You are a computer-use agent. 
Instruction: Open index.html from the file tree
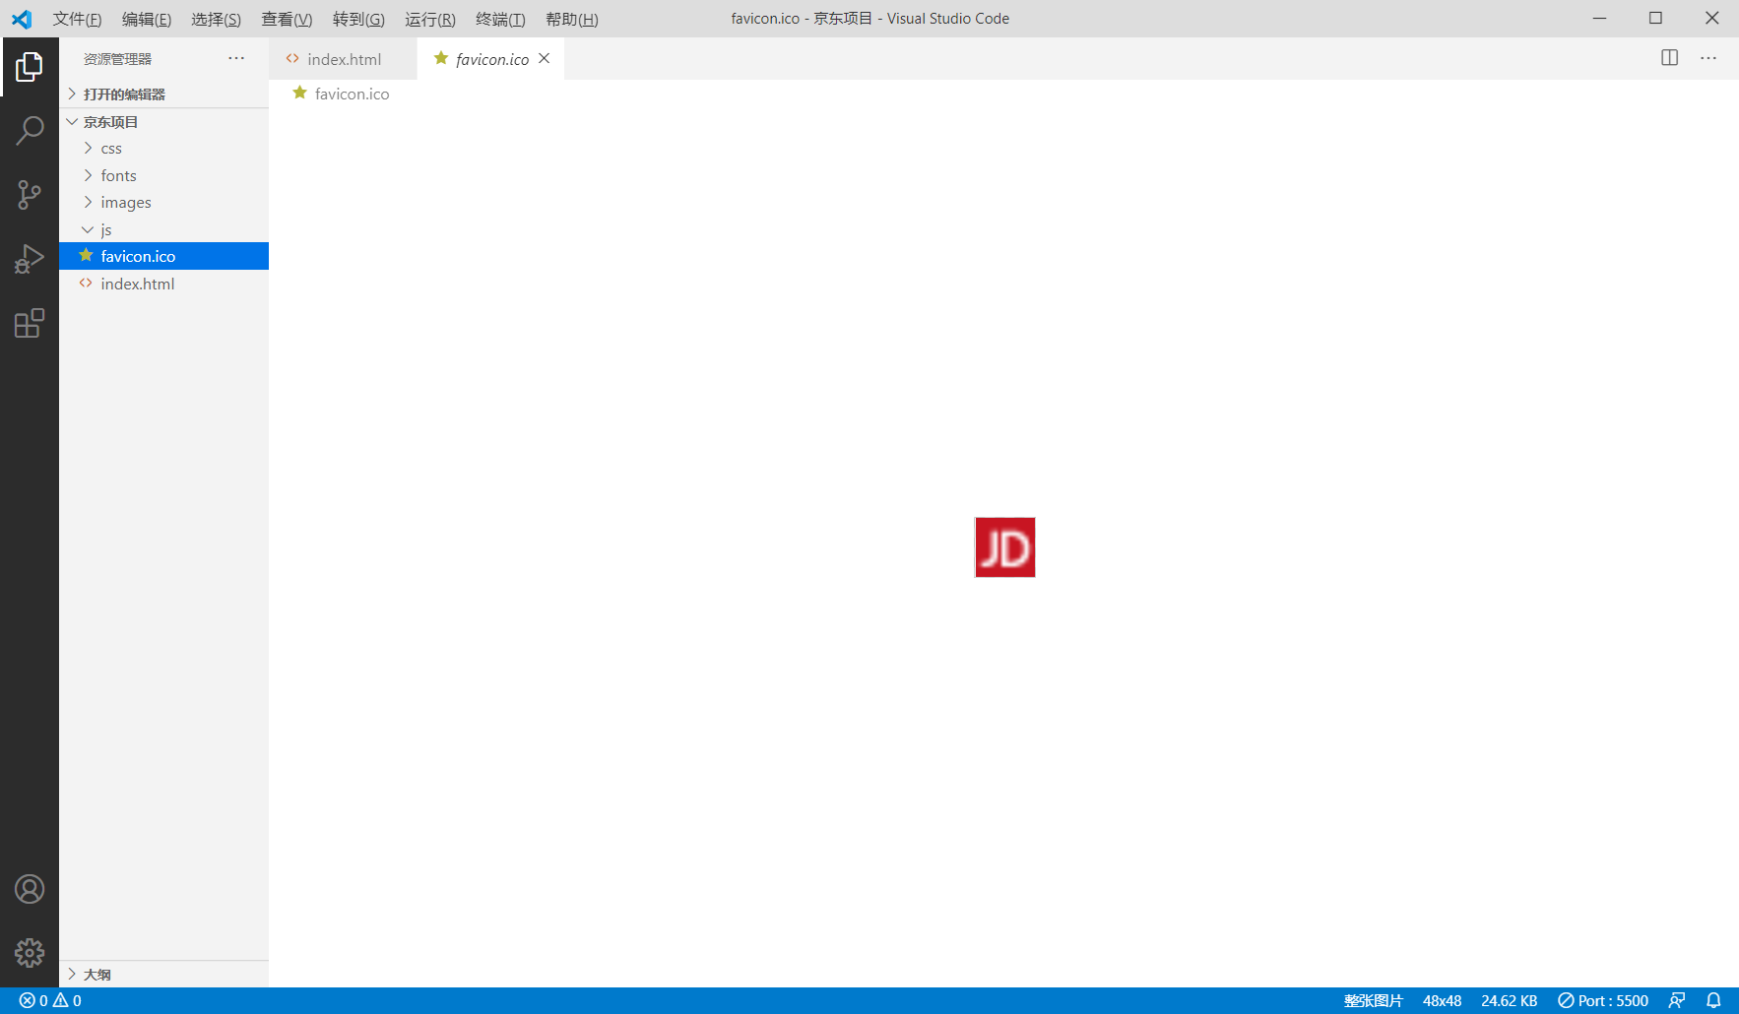(163, 284)
